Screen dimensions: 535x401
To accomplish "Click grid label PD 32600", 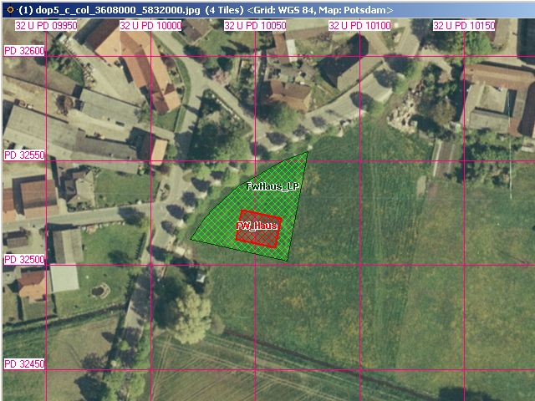I will click(24, 51).
